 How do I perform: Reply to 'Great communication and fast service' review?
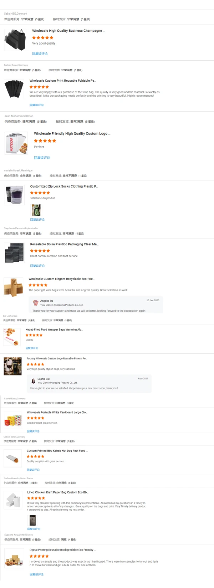37,266
